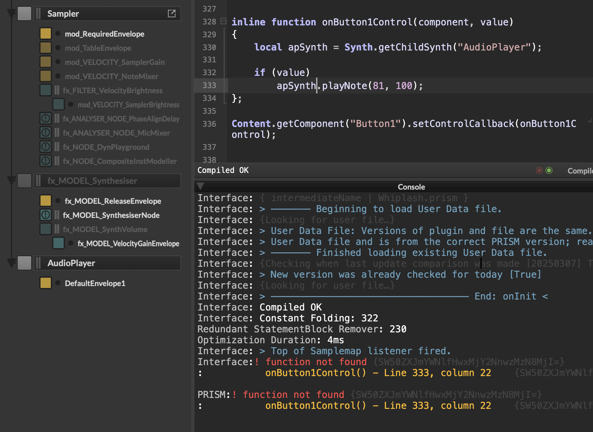Click fx_MODEL_ReleaseEnvelope yellow square
Screen dimensions: 593x432
click(x=46, y=201)
